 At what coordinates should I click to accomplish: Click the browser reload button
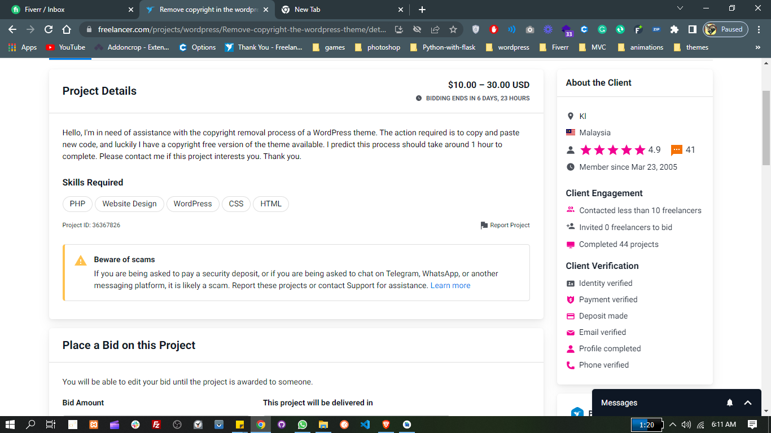click(x=49, y=29)
